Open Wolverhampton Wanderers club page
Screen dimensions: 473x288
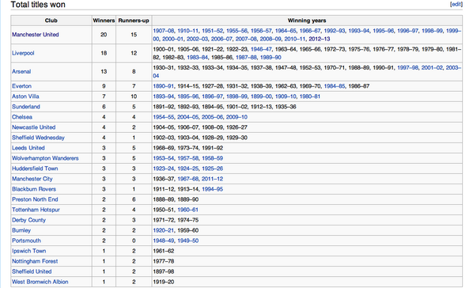45,158
